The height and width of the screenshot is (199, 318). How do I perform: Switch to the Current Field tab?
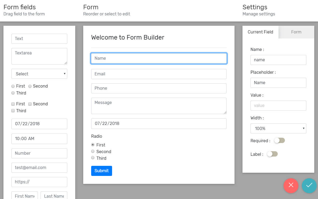[260, 32]
